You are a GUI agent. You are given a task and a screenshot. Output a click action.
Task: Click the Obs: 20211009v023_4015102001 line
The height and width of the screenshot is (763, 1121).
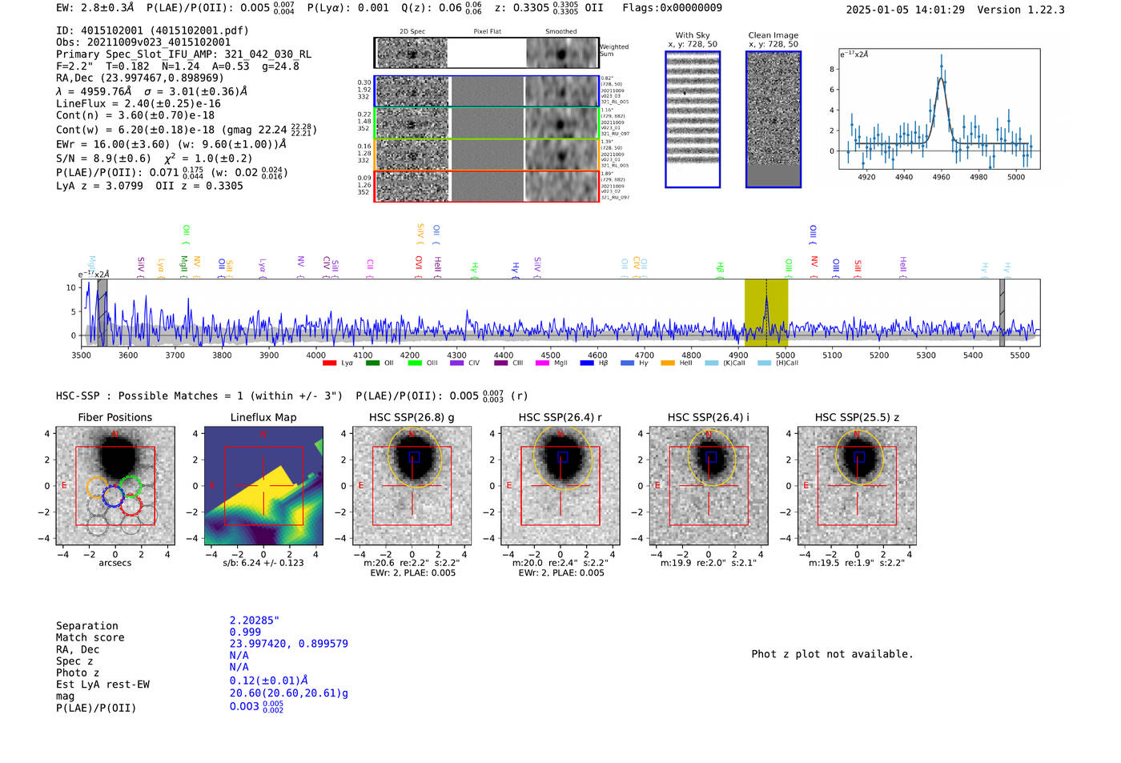pos(143,42)
